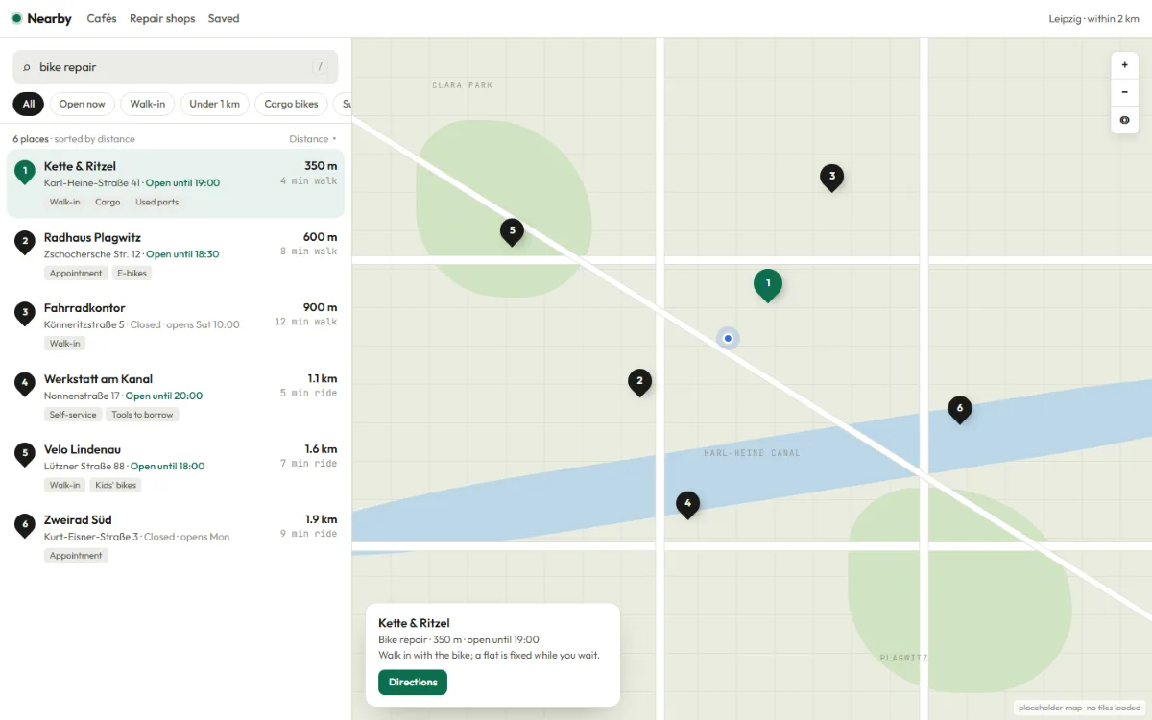
Task: Toggle the Under 1 km filter
Action: (x=215, y=104)
